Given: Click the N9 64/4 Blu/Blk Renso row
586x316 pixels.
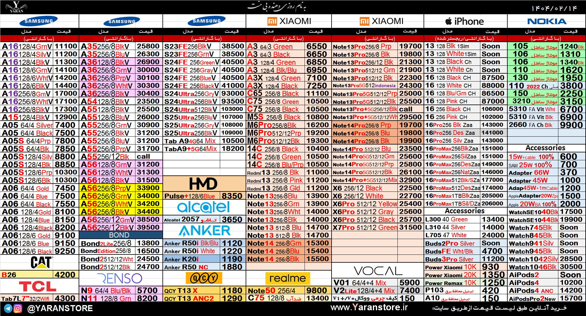Looking at the screenshot, I should 121,290.
